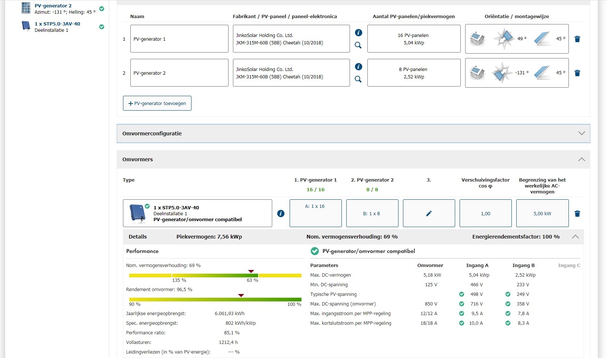Screen dimensions: 607x358
Task: Select PV-generator 2 in sidebar
Action: click(x=53, y=6)
